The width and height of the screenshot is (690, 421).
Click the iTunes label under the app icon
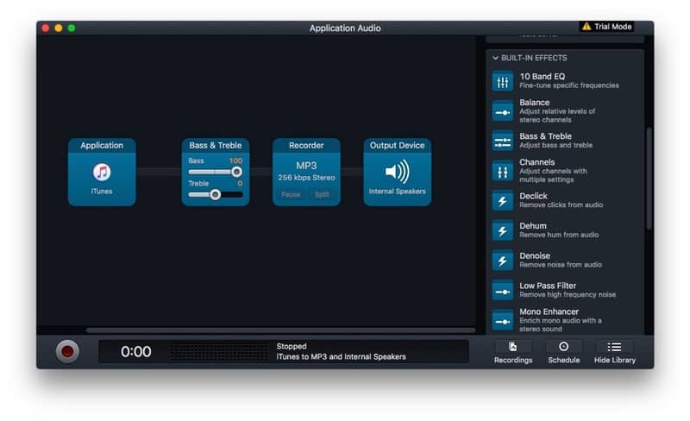(x=102, y=192)
